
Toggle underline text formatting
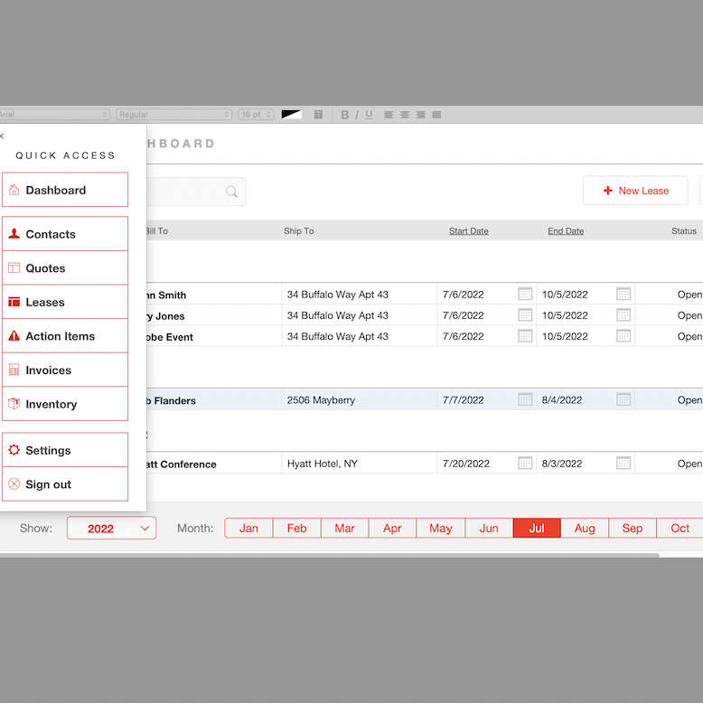pos(369,115)
